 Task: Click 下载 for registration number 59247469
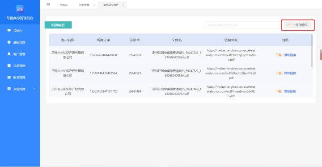pos(279,91)
